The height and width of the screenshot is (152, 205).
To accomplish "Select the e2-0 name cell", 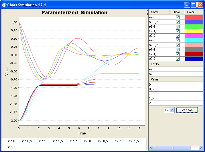I will click(x=159, y=17).
